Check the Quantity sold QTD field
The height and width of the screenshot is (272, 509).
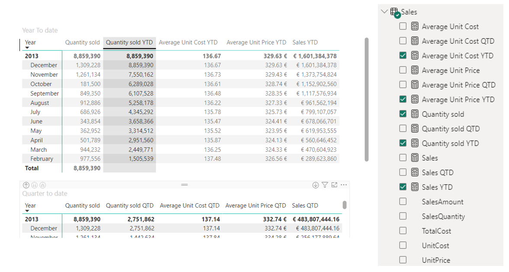tap(403, 128)
